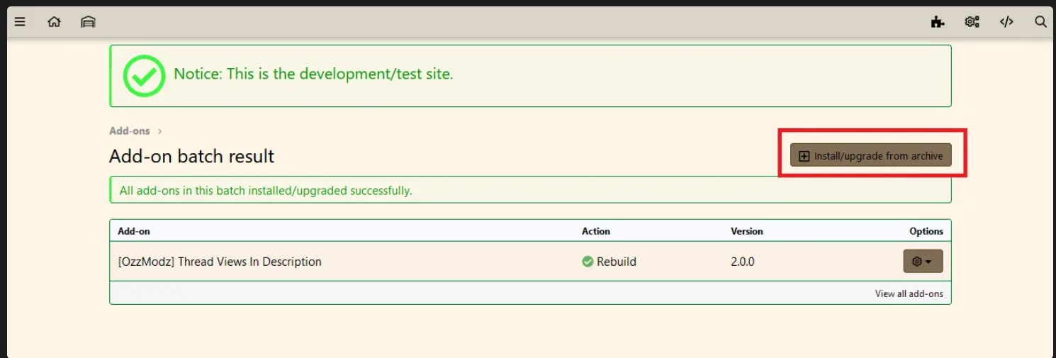Open the puzzle-piece add-ons icon
This screenshot has height=358, width=1056.
938,22
